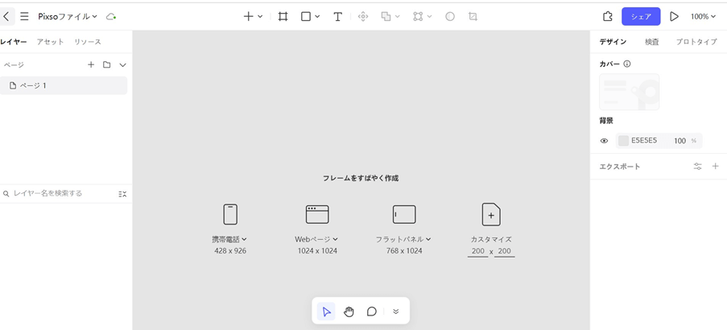
Task: Expand the vector edit dropdown arrow
Action: pyautogui.click(x=429, y=17)
